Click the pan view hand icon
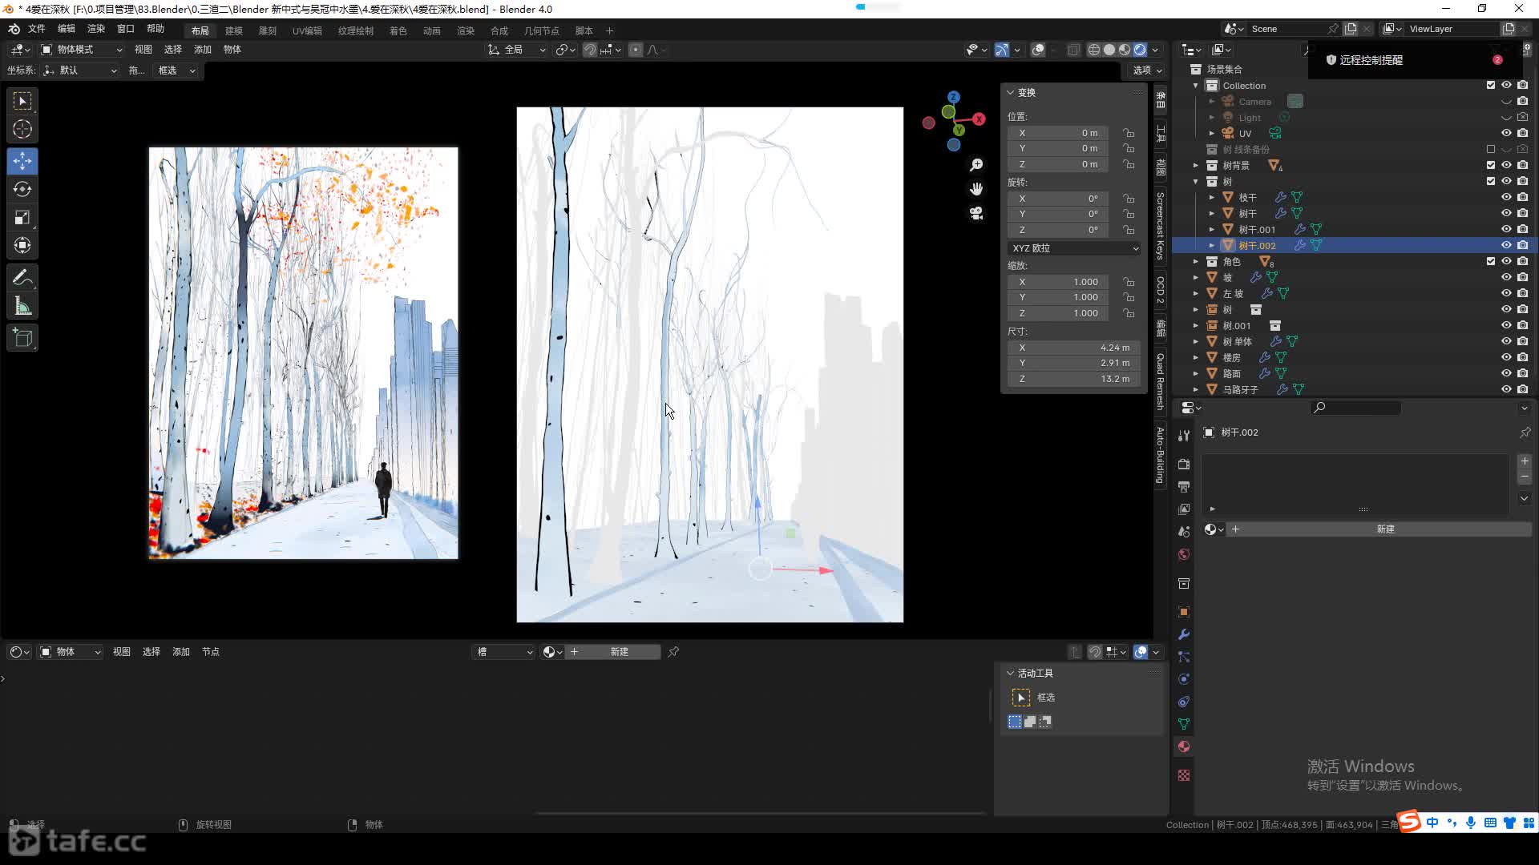This screenshot has width=1539, height=865. pos(976,189)
